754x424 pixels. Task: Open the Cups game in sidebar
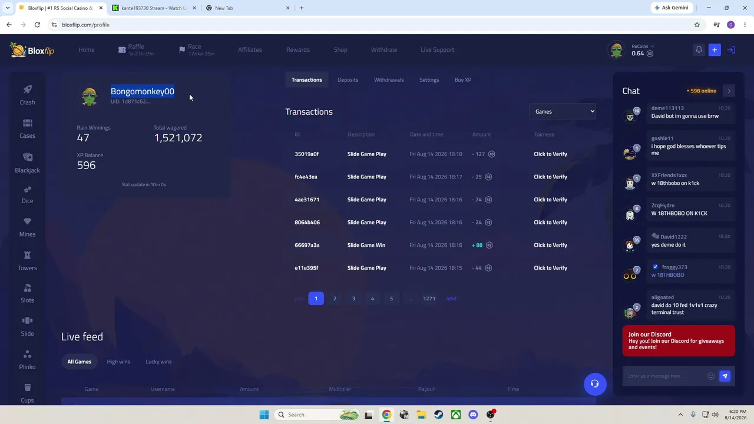[27, 394]
